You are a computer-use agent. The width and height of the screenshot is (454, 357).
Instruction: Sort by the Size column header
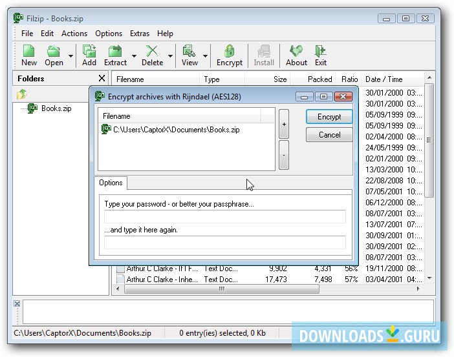pos(268,79)
